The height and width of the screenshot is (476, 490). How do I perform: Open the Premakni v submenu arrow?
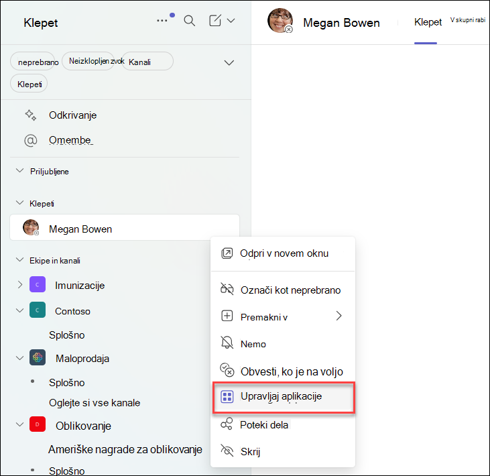[x=339, y=316]
